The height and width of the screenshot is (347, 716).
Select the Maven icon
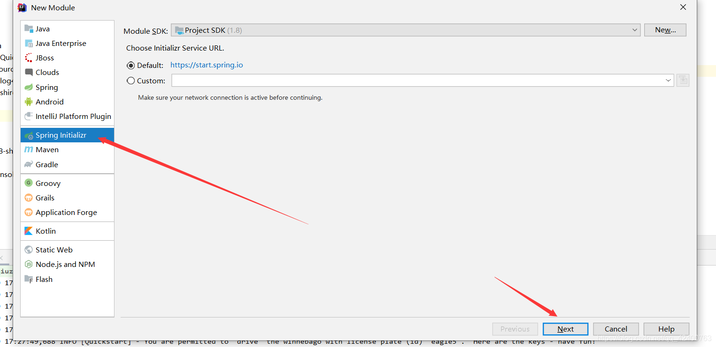29,149
